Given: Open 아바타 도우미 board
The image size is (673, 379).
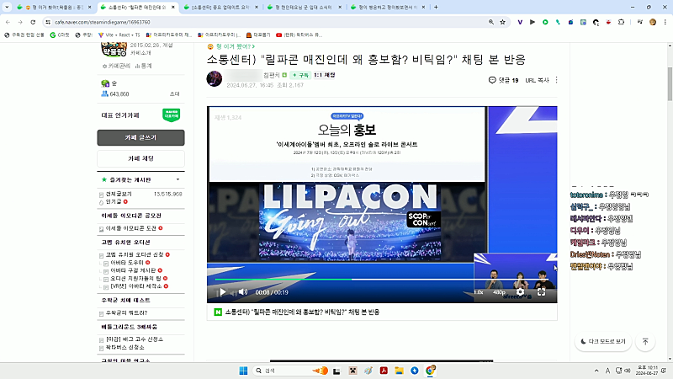Looking at the screenshot, I should pos(127,263).
